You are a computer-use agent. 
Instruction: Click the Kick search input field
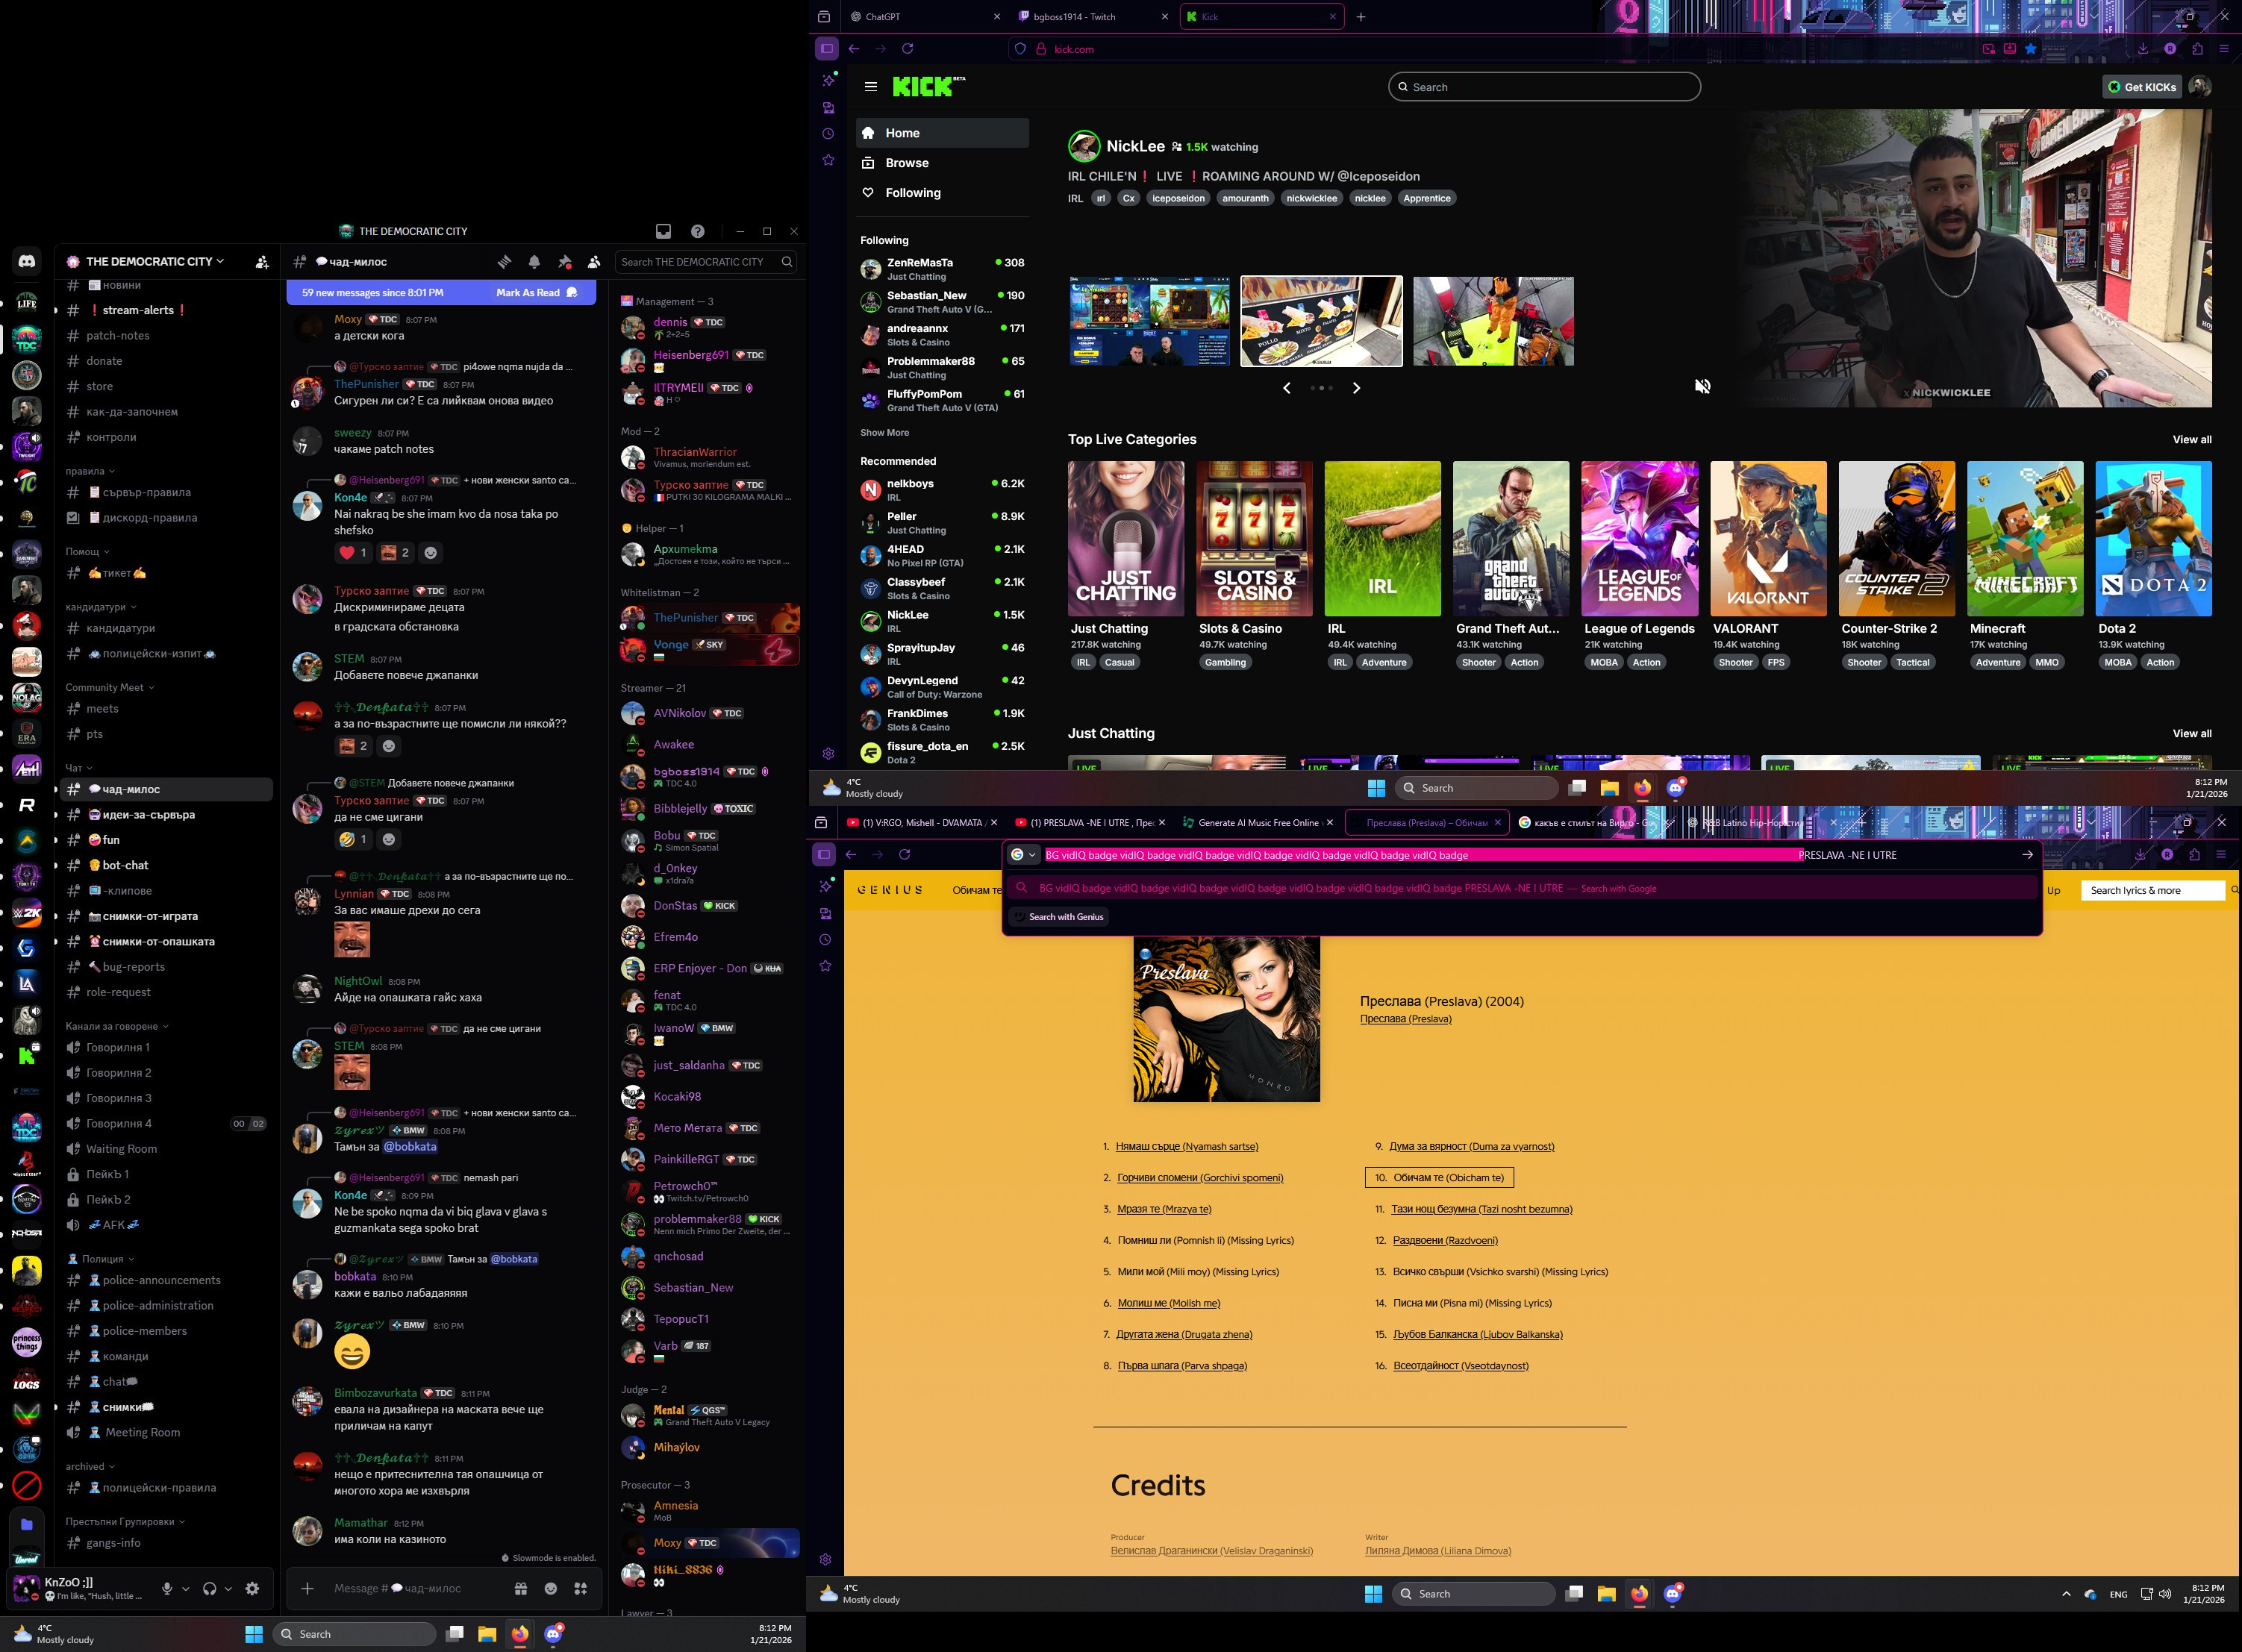click(1544, 87)
